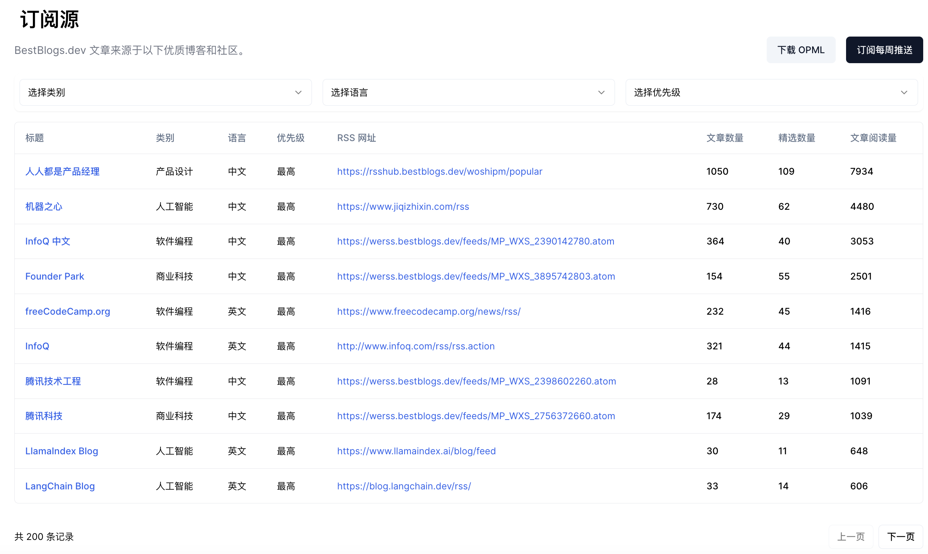Click the chevron arrow in 选择优先级 selector
Screen dimensions: 928x554
[x=904, y=92]
